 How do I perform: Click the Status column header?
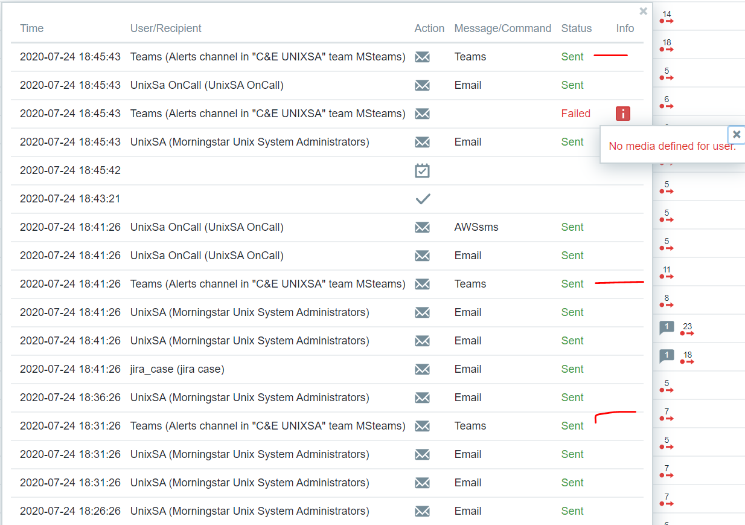point(576,28)
